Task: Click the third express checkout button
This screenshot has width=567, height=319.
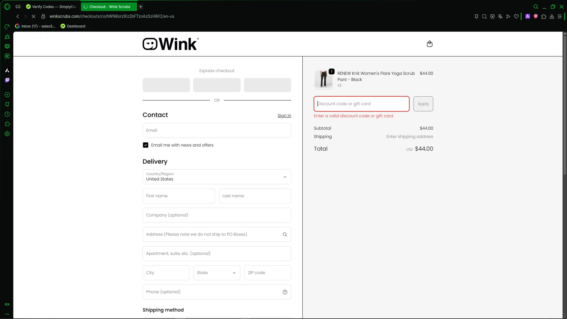Action: (x=267, y=85)
